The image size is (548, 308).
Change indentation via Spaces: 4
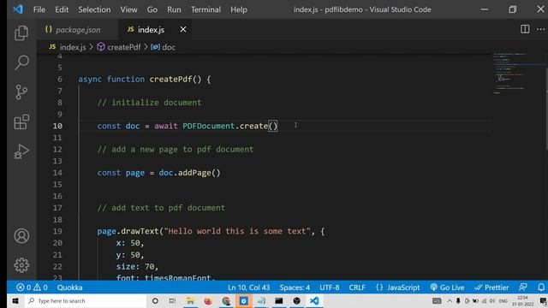coord(295,287)
